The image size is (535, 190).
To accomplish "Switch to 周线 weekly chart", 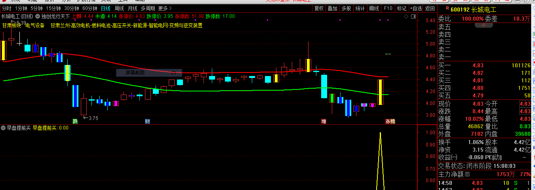I will [119, 8].
